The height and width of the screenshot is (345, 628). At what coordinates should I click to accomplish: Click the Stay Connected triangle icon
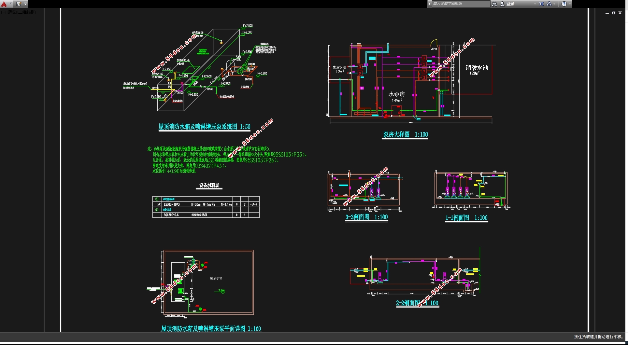[549, 4]
